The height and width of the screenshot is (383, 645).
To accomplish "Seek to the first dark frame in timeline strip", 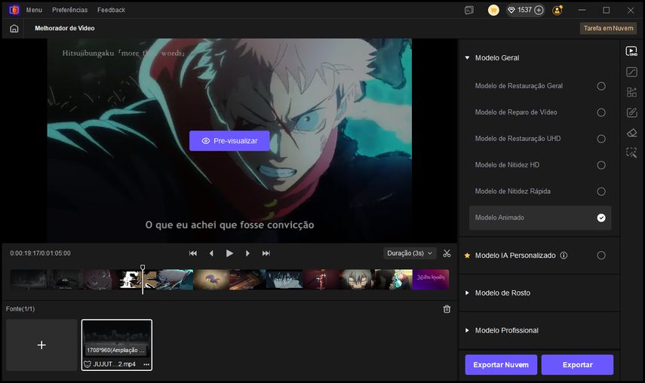I will pyautogui.click(x=29, y=280).
